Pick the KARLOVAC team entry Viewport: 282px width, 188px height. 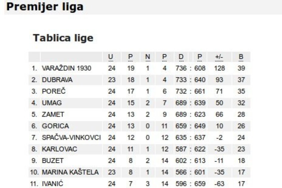(59, 149)
